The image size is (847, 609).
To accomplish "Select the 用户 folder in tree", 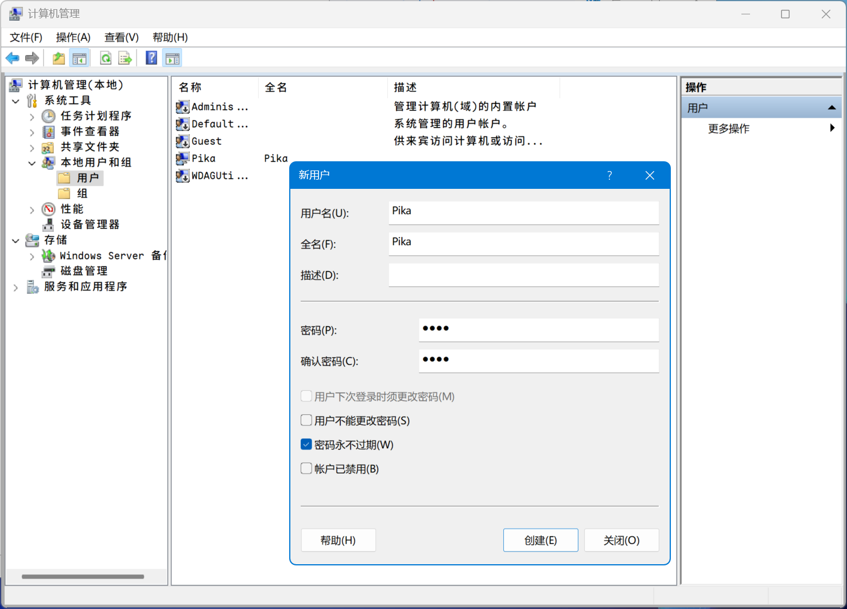I will click(x=80, y=178).
